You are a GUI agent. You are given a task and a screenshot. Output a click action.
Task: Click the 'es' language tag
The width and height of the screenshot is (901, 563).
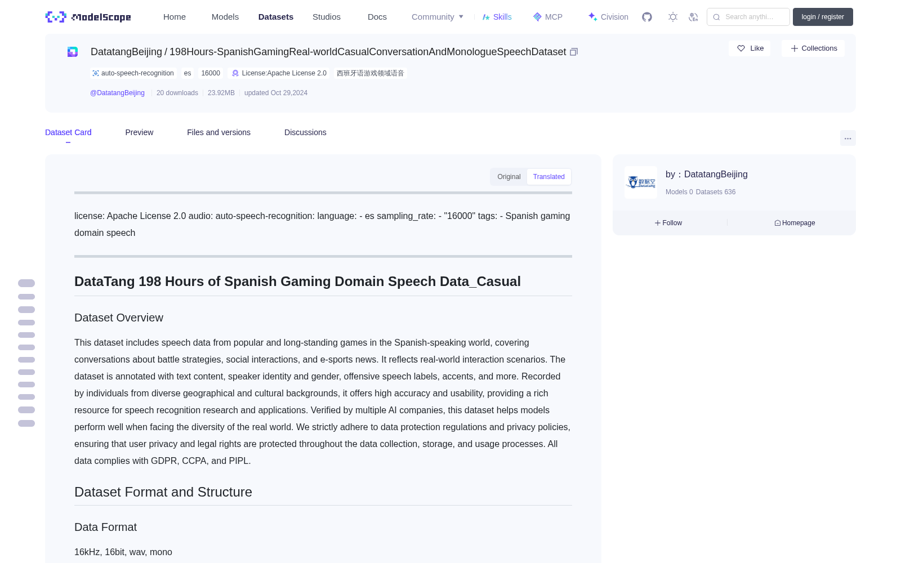(x=188, y=73)
